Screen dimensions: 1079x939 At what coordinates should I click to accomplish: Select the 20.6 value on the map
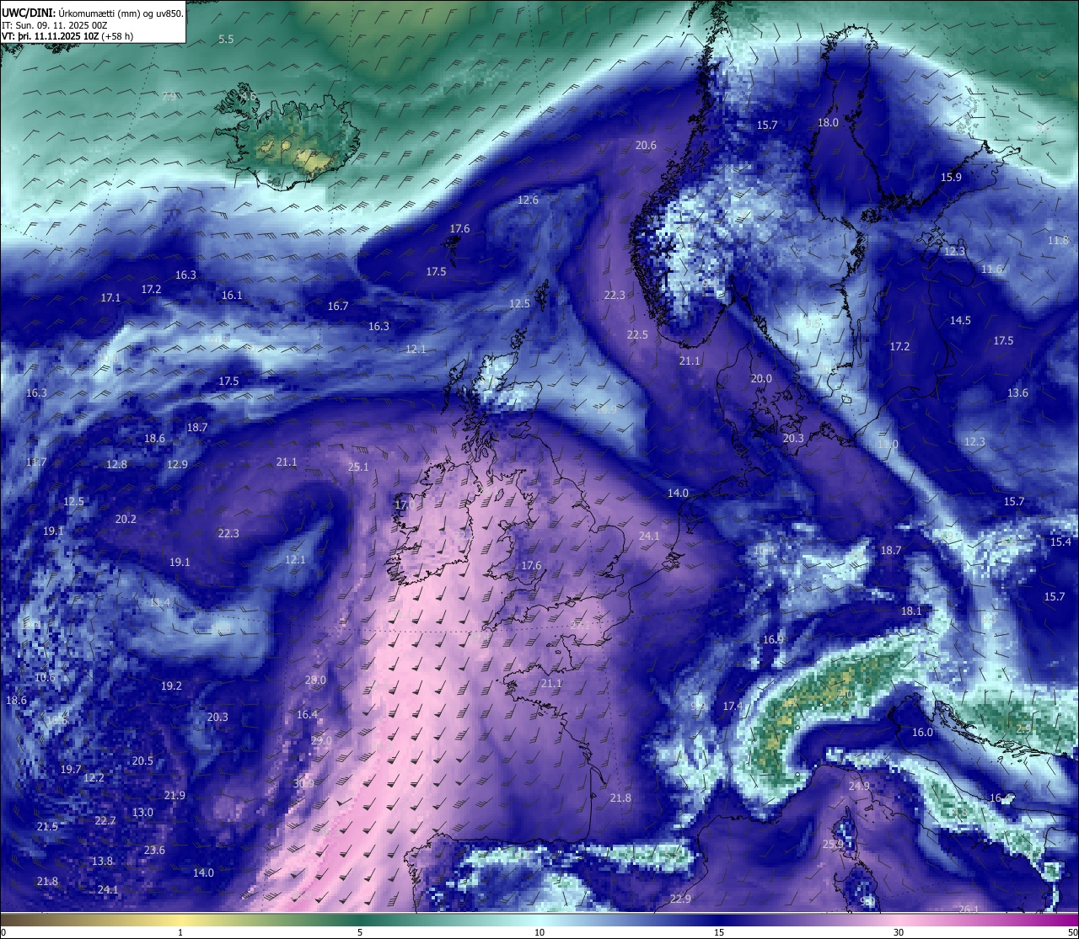(646, 146)
